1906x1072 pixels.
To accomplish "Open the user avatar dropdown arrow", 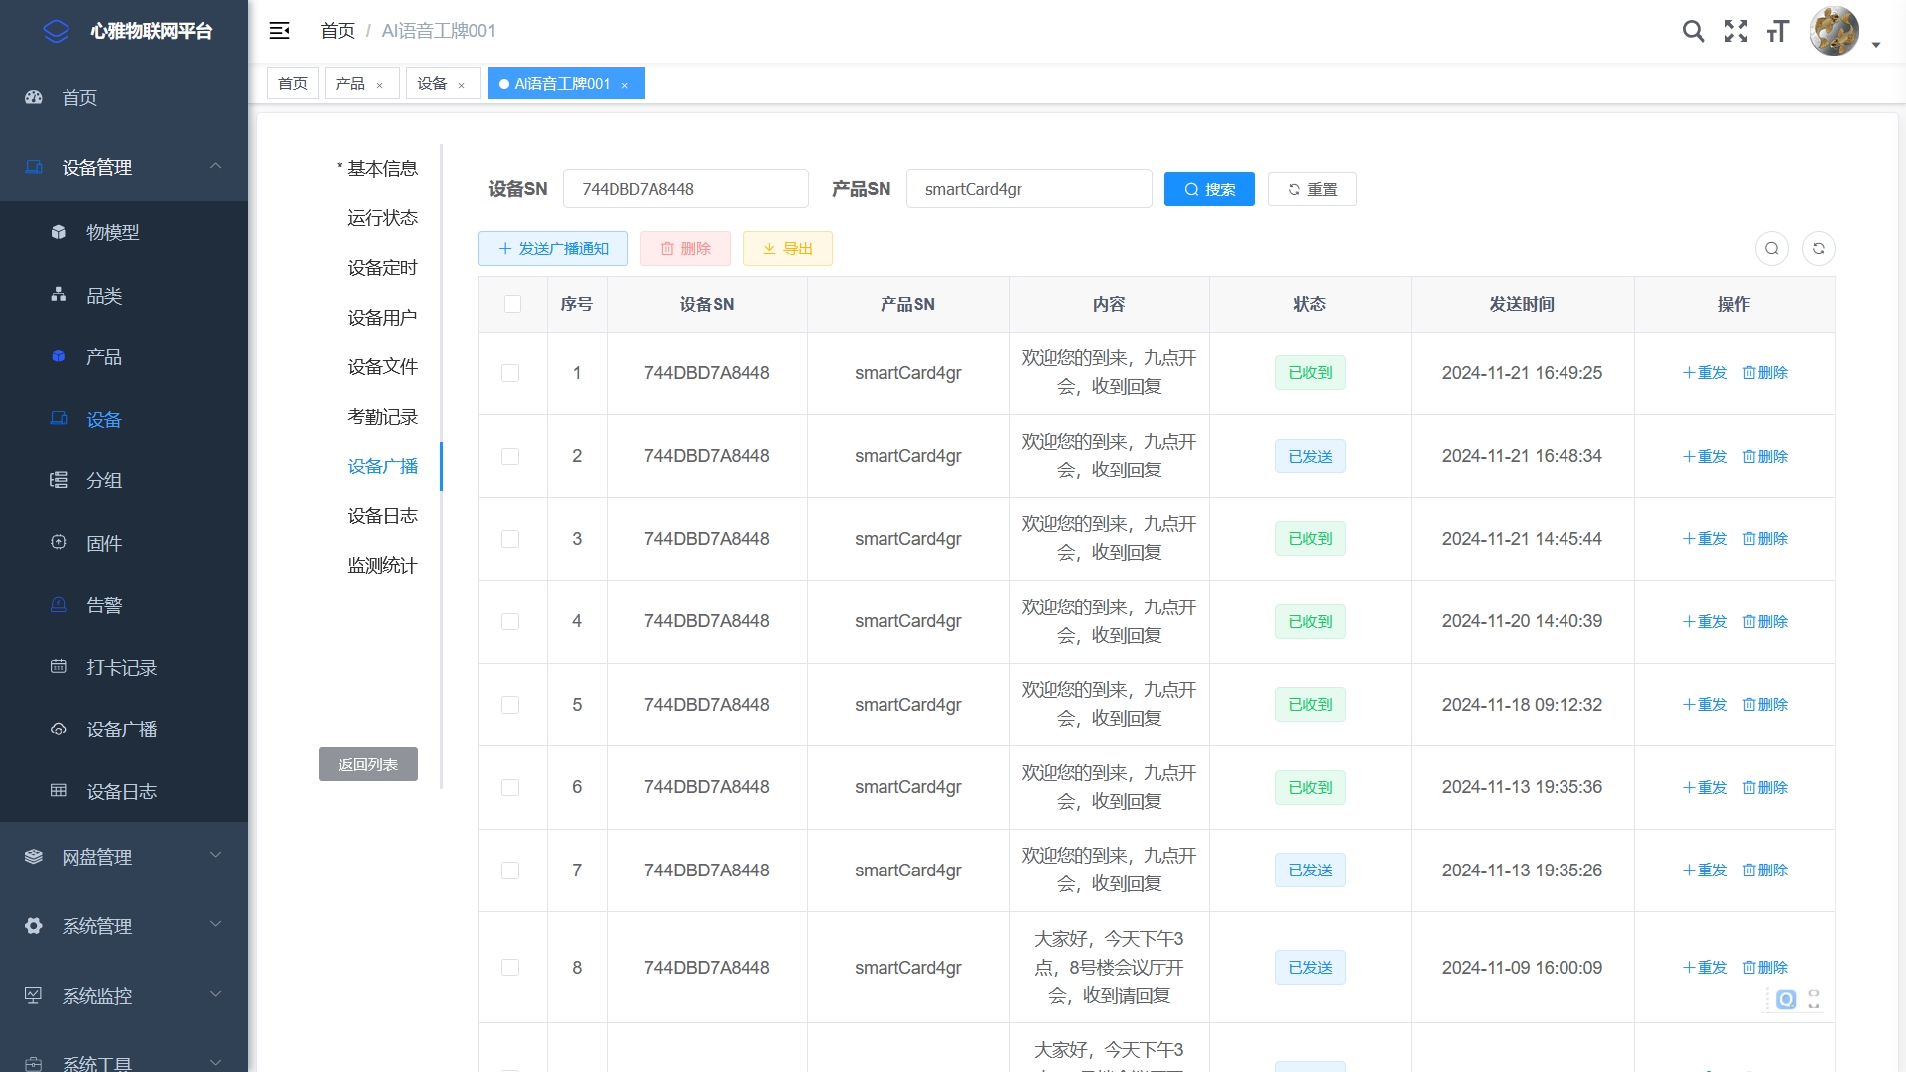I will click(1875, 44).
